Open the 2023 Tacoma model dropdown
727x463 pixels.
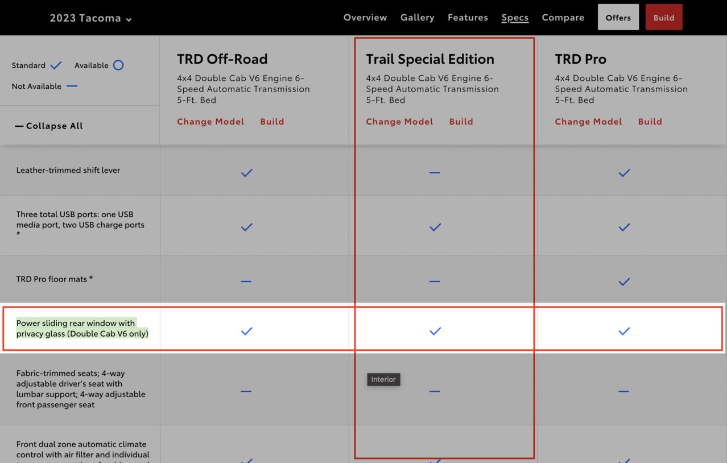[x=90, y=18]
